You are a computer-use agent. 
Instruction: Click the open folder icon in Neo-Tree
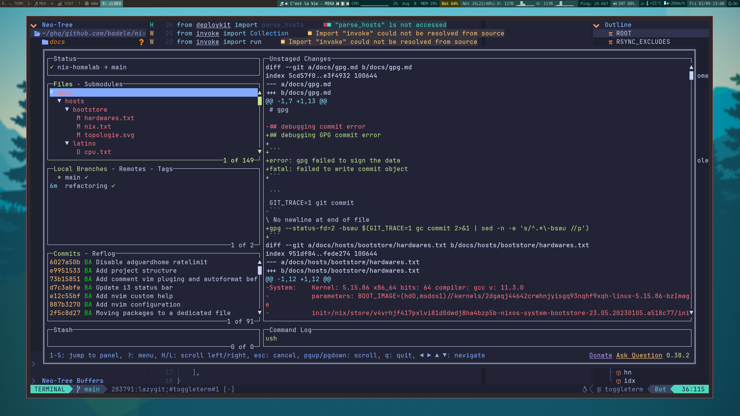(37, 34)
